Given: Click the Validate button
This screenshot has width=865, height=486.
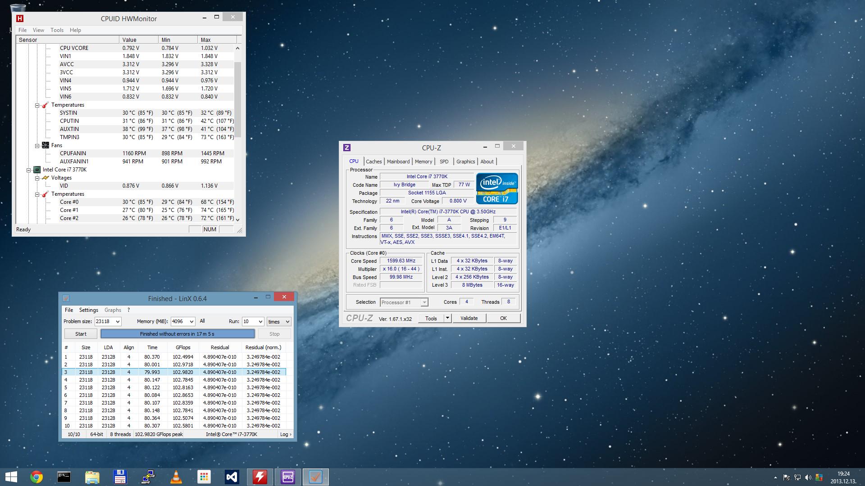Looking at the screenshot, I should pyautogui.click(x=469, y=318).
